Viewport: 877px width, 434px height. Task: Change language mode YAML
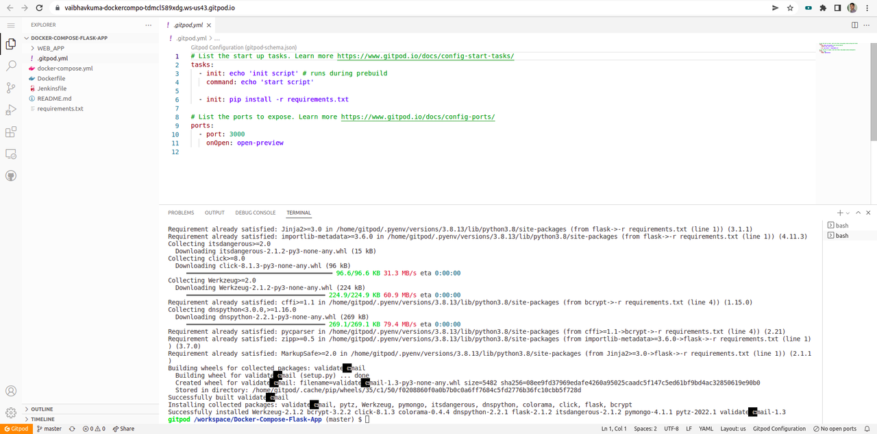706,429
